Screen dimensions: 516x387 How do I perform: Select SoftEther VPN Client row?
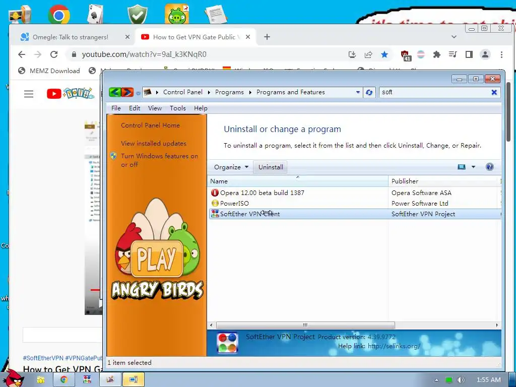click(x=355, y=214)
